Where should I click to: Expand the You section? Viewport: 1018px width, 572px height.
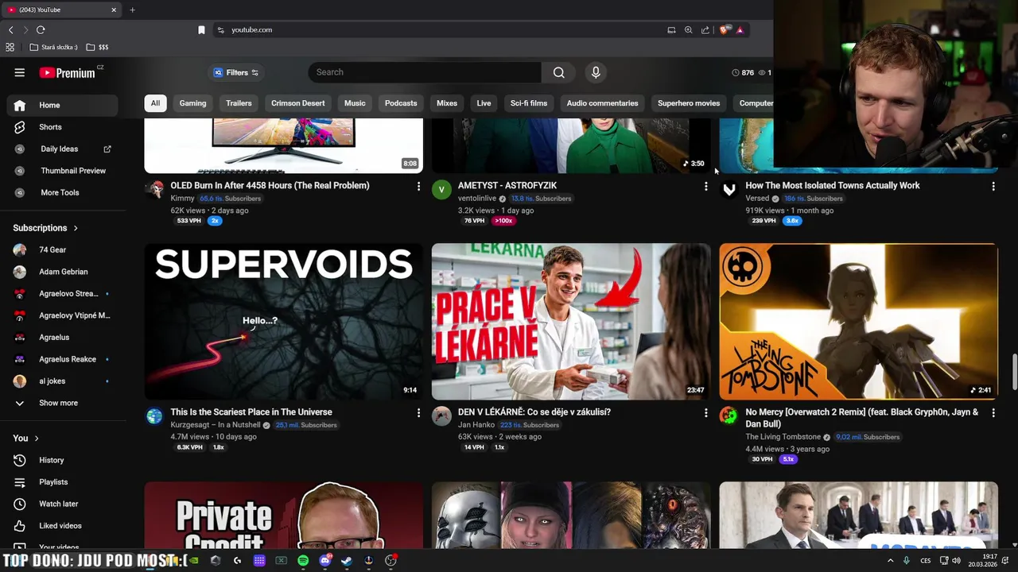coord(25,438)
